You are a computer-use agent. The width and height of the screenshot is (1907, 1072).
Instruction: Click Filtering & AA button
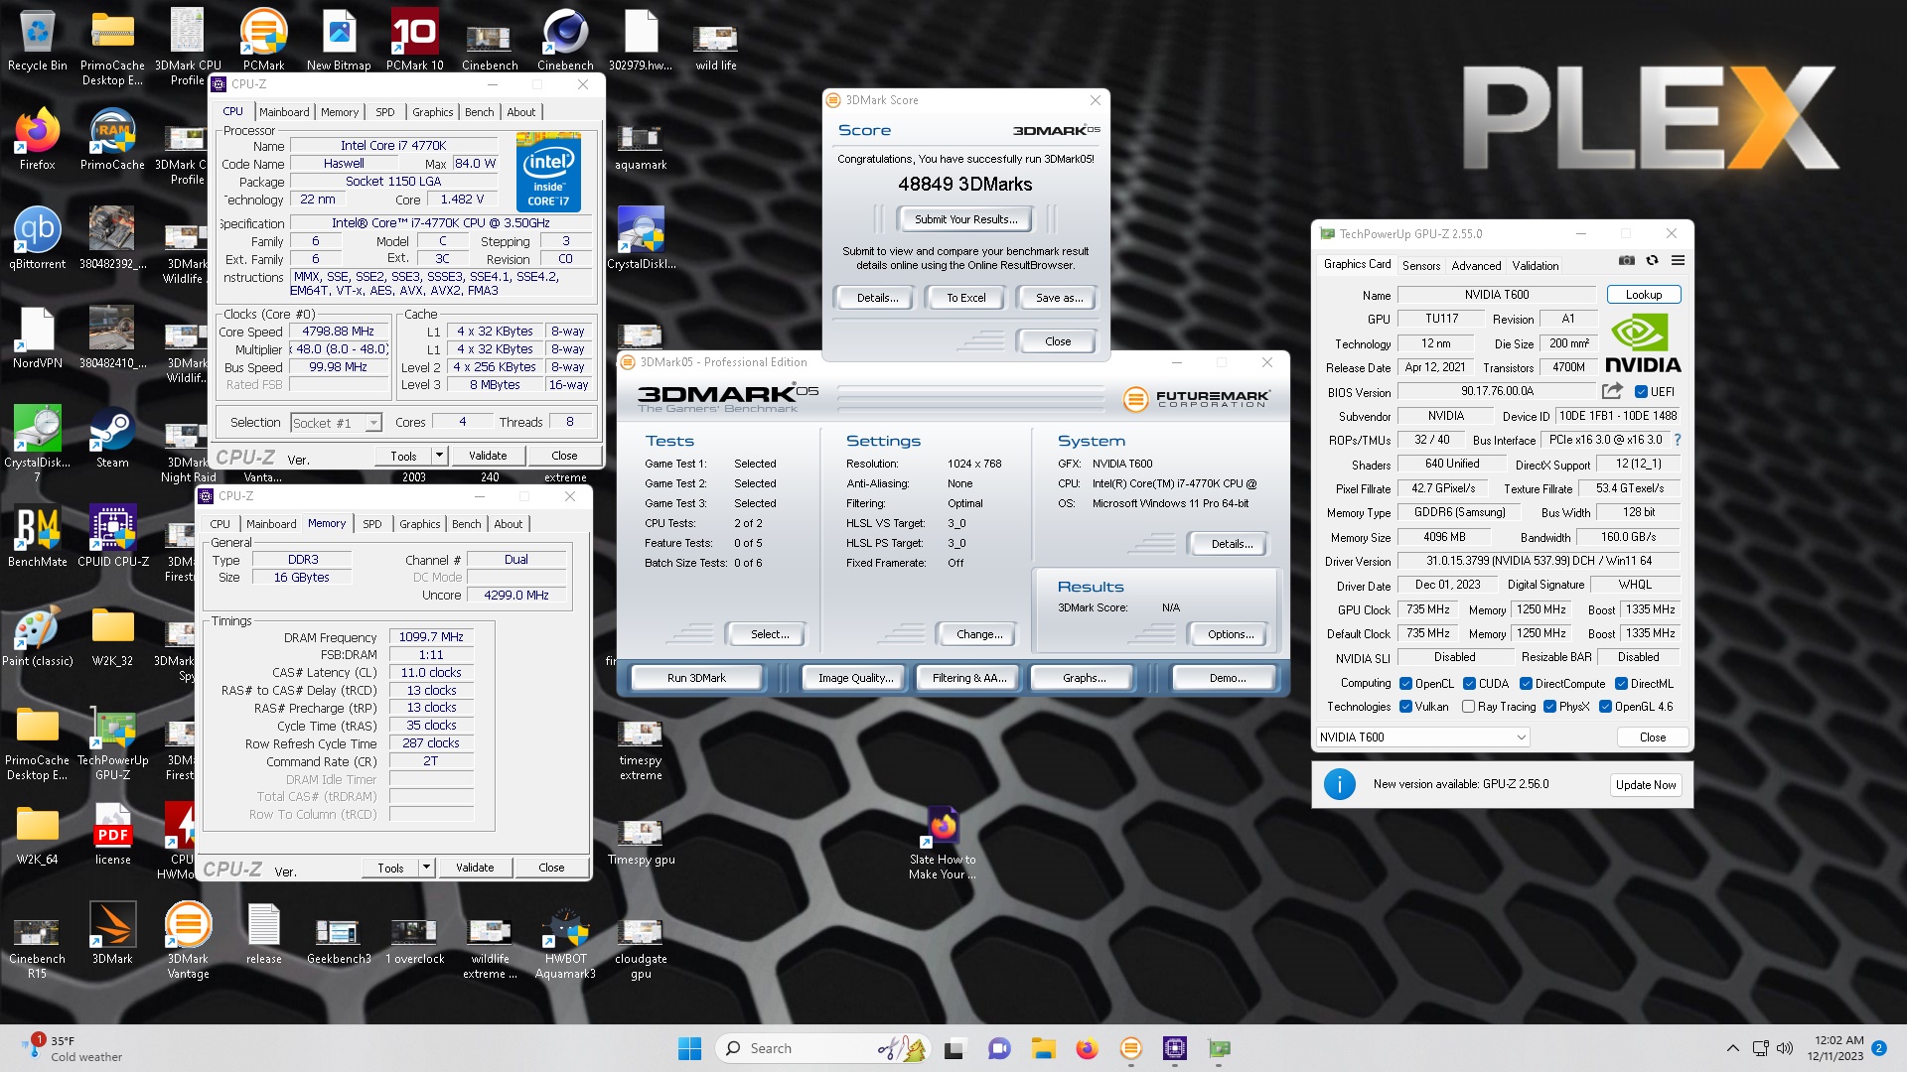[968, 678]
